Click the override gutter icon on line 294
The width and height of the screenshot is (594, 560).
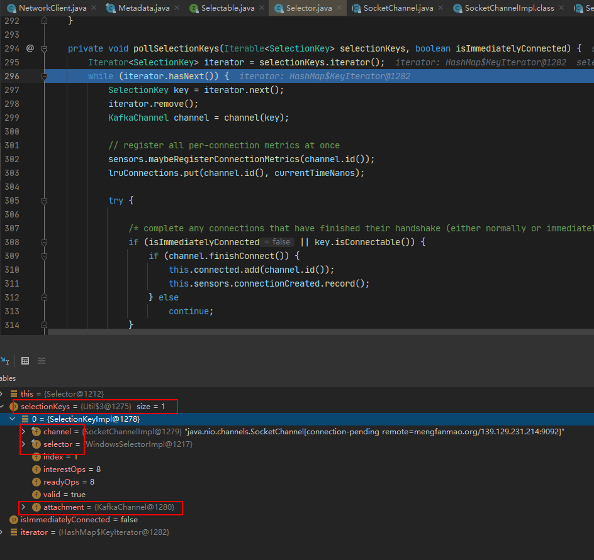pyautogui.click(x=30, y=48)
